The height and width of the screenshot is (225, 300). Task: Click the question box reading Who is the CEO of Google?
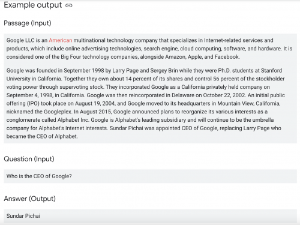[150, 176]
